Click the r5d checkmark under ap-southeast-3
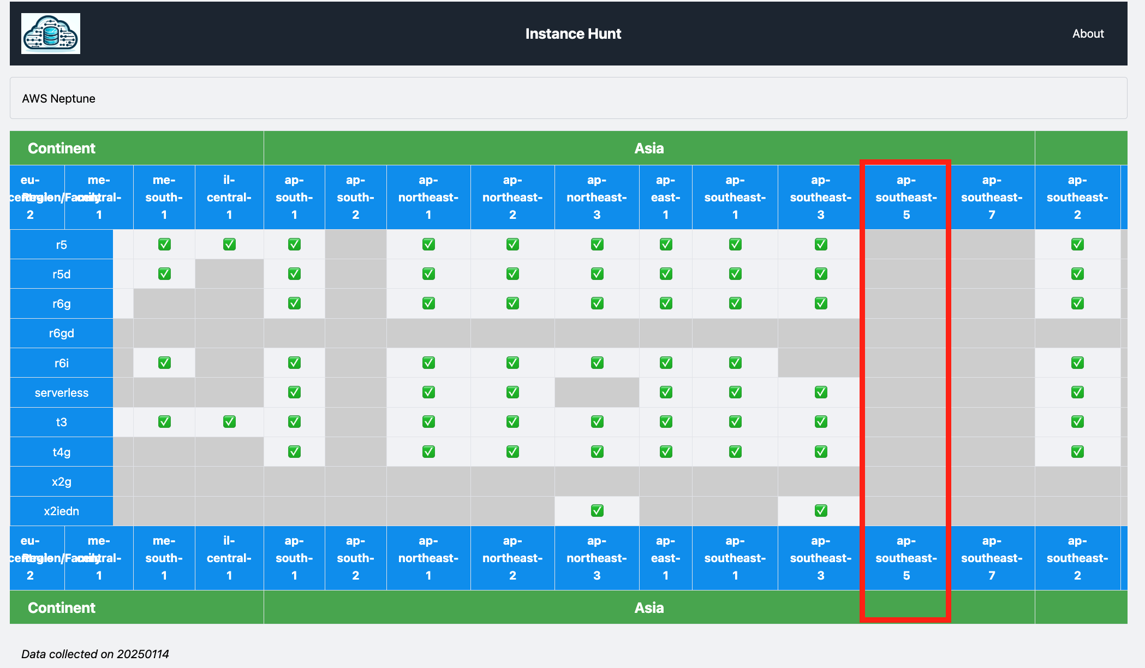The width and height of the screenshot is (1145, 668). (821, 273)
